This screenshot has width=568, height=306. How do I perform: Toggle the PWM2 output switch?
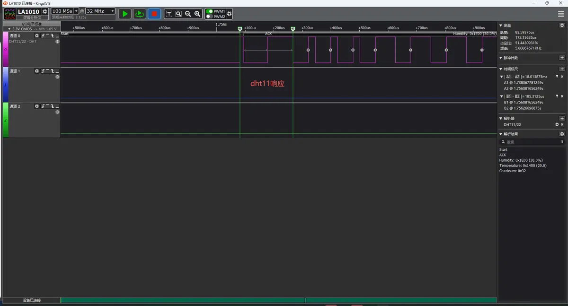(x=209, y=16)
